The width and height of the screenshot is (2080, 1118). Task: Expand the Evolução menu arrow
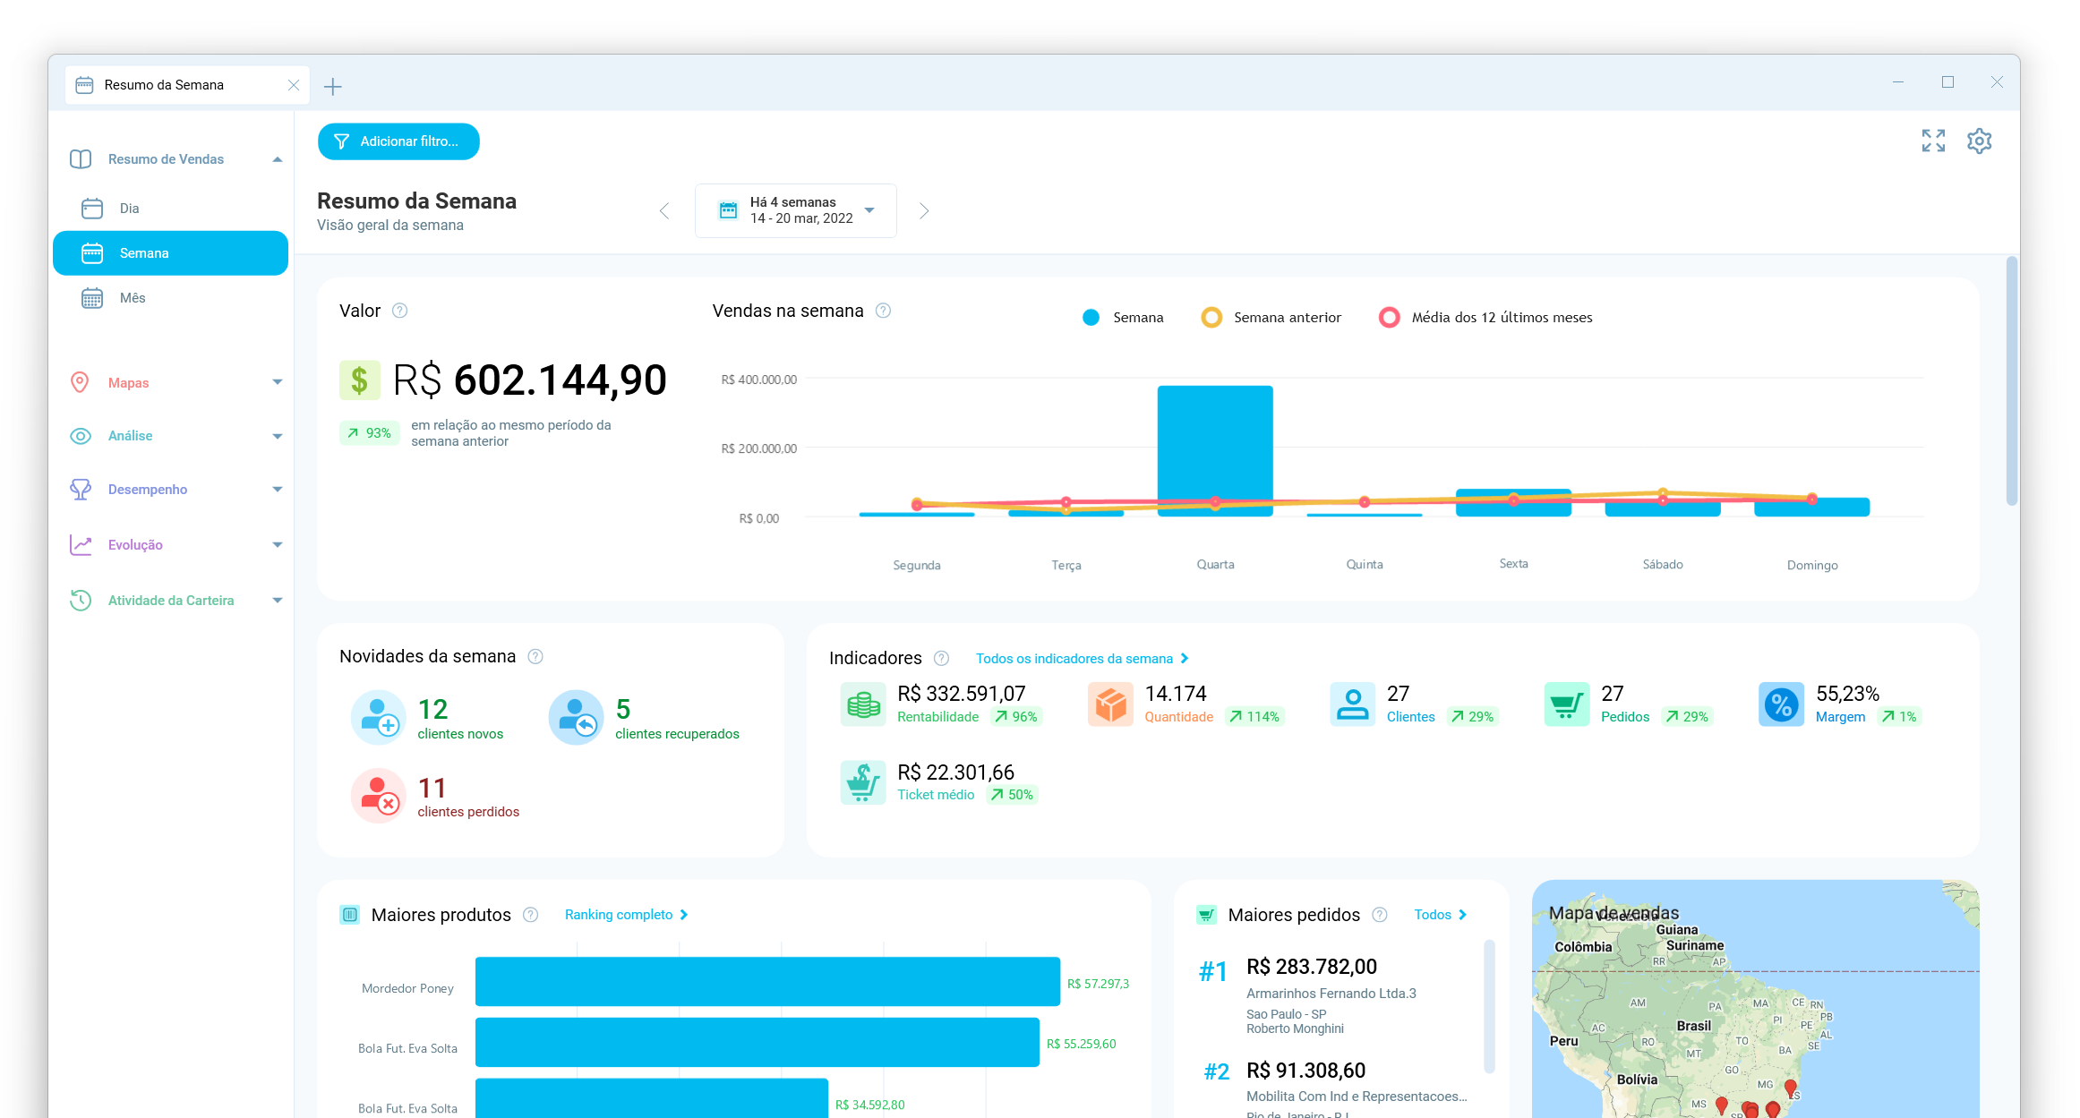[x=278, y=544]
